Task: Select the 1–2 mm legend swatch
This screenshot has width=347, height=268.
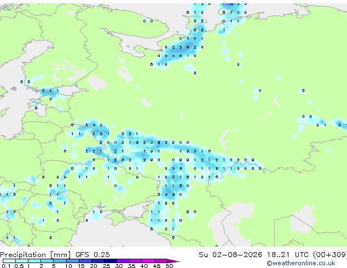Action: point(34,261)
